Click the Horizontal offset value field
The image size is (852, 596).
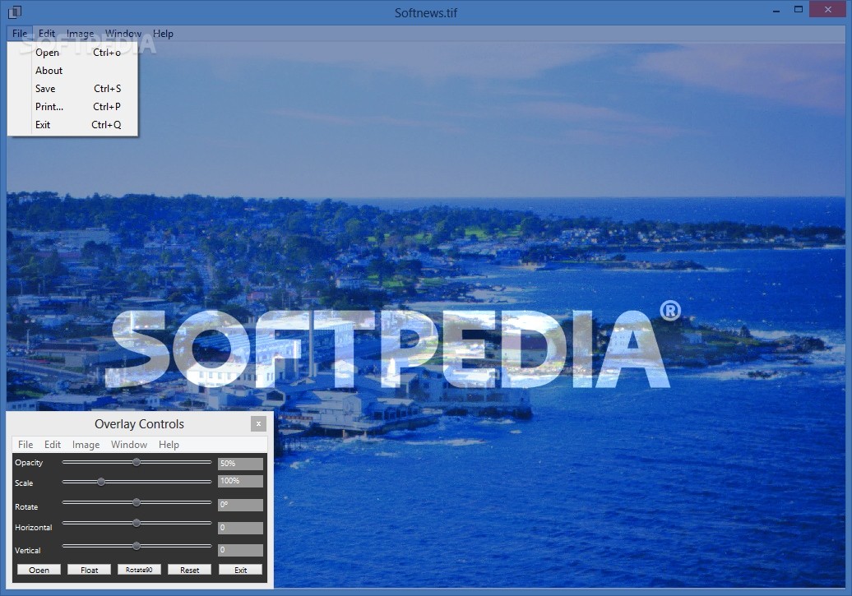[240, 528]
